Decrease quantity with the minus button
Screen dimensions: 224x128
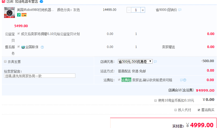pyautogui.click(x=129, y=10)
